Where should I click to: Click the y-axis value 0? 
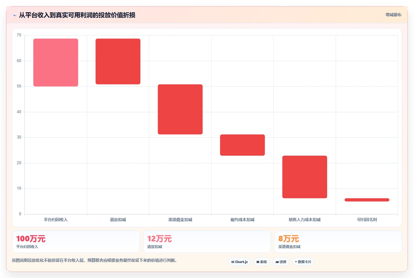click(x=20, y=214)
